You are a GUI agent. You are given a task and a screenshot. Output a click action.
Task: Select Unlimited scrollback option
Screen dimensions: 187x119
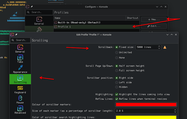(x=117, y=52)
